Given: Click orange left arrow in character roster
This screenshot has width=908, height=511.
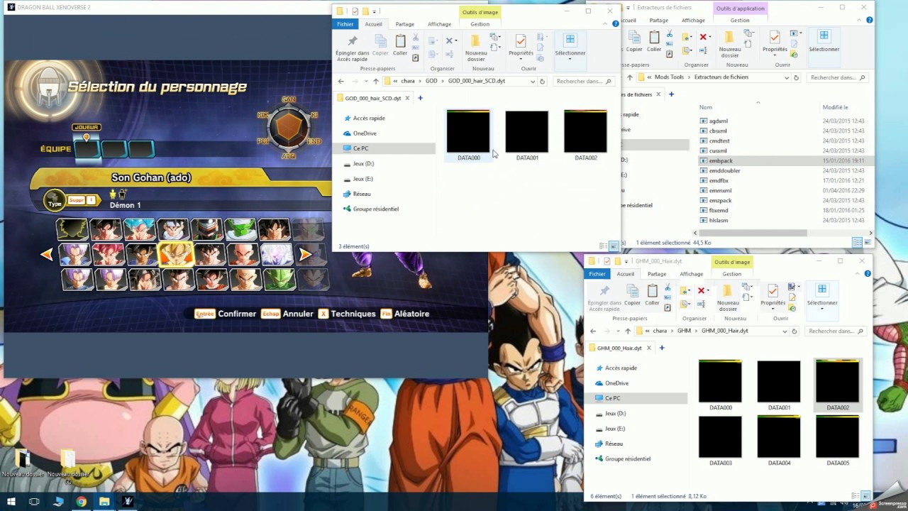Looking at the screenshot, I should 47,254.
